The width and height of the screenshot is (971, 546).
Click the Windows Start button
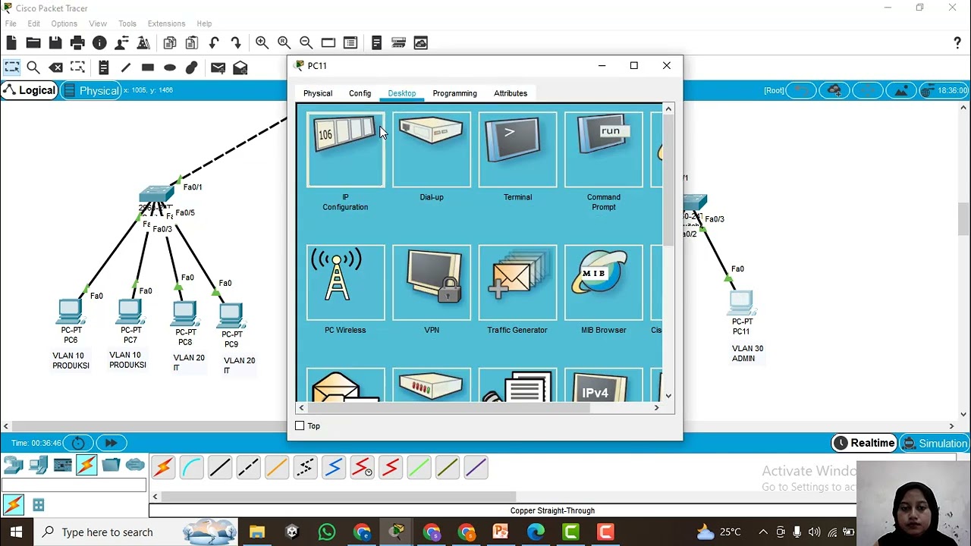point(17,532)
